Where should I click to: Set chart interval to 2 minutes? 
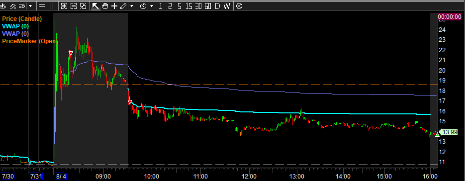click(170, 6)
